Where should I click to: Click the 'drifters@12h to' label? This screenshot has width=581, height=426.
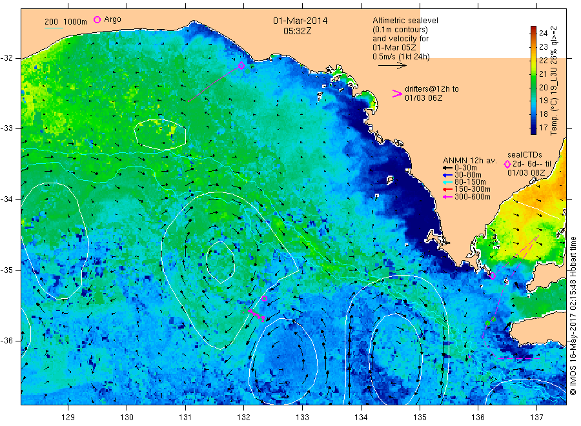(432, 89)
